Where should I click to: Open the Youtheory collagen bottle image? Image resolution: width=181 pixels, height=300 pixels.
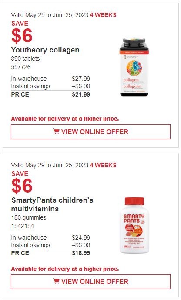pos(134,67)
